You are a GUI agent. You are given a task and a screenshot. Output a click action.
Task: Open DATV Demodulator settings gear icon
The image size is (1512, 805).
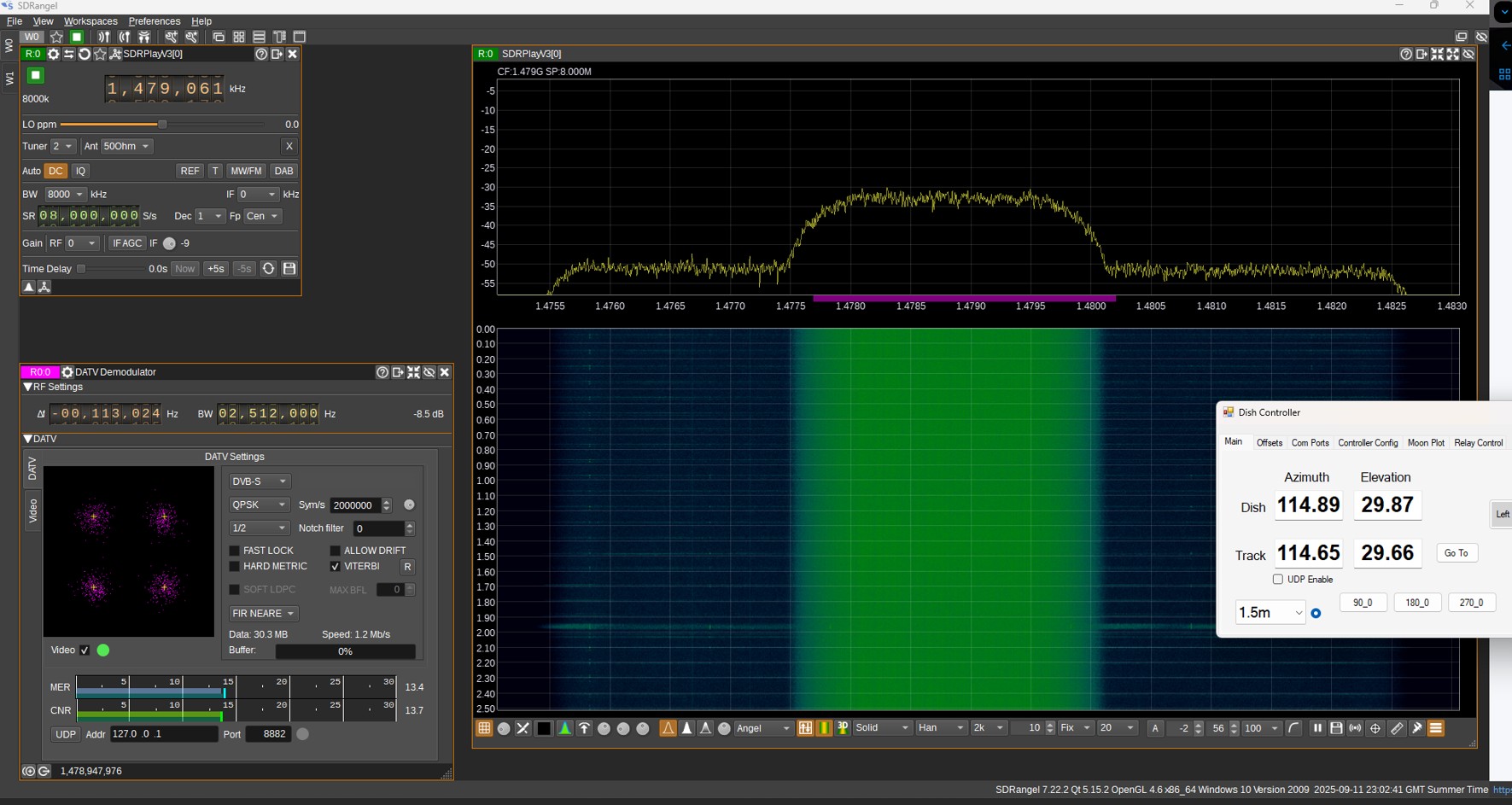pyautogui.click(x=67, y=372)
